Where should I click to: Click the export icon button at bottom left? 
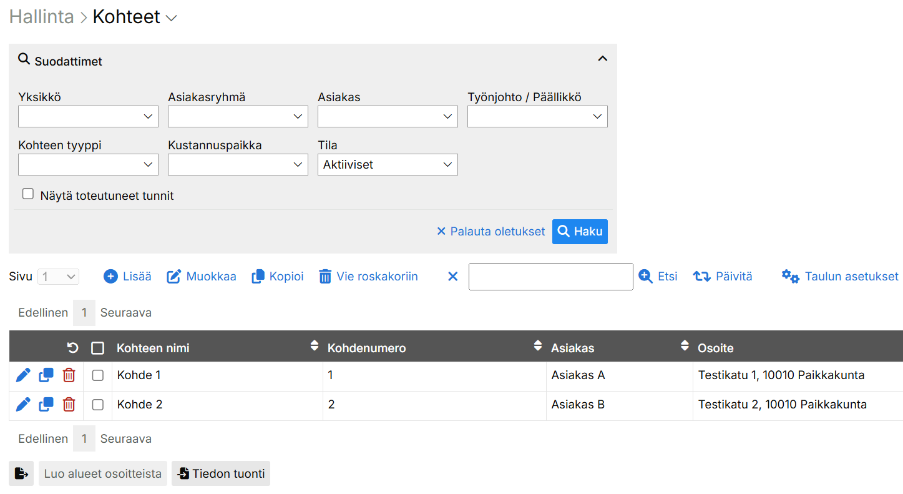click(x=21, y=474)
